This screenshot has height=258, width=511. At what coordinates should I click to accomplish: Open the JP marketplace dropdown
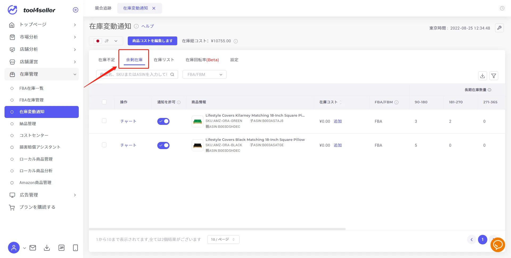click(106, 41)
